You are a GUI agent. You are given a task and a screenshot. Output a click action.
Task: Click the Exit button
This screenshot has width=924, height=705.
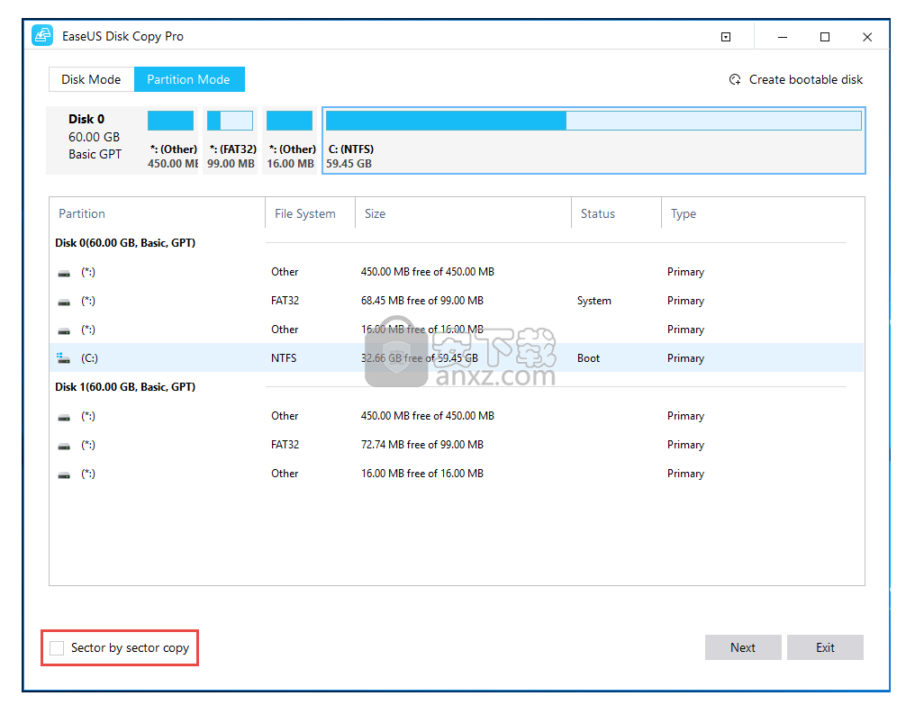pyautogui.click(x=825, y=647)
